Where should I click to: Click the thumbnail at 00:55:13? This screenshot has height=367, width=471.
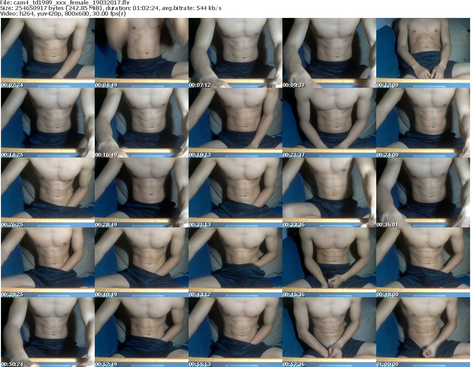tap(235, 332)
